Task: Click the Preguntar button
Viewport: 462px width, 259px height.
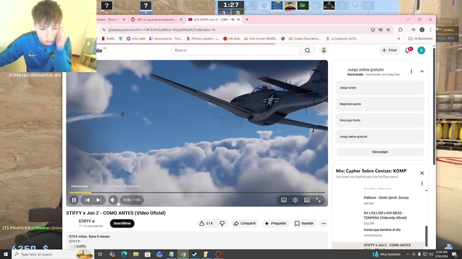Action: point(275,223)
